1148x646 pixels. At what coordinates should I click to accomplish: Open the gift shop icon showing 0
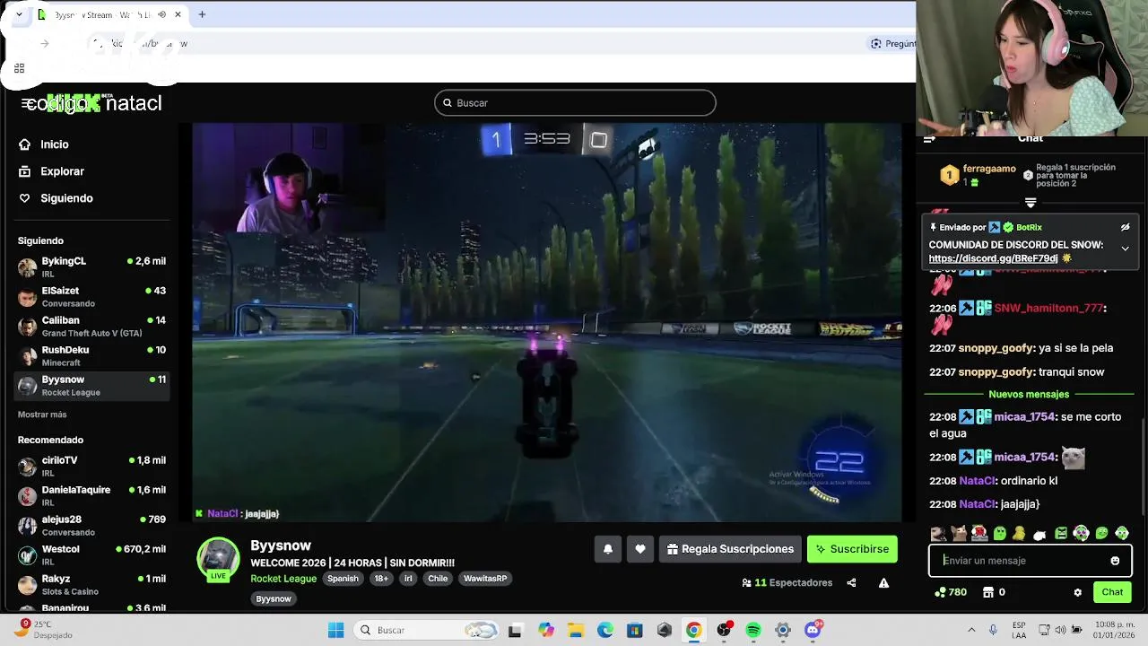(994, 592)
